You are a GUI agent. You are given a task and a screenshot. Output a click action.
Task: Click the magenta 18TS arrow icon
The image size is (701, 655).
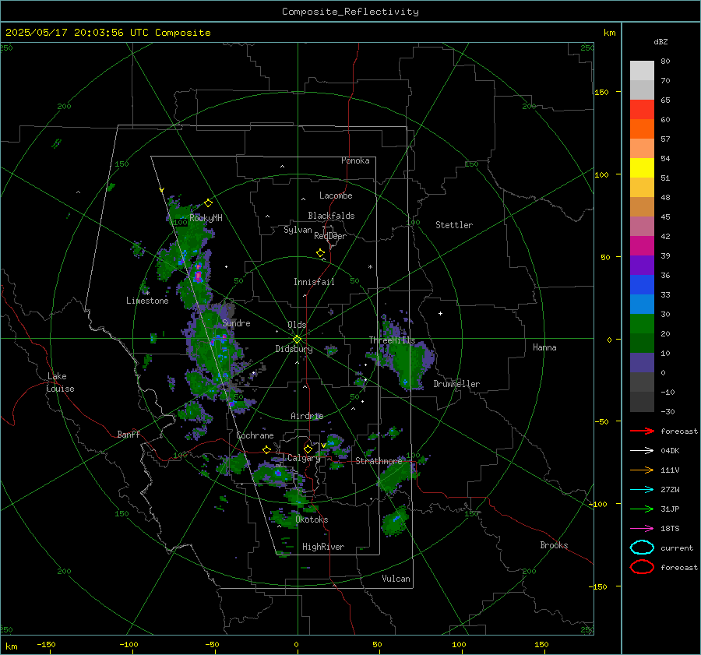coord(642,529)
